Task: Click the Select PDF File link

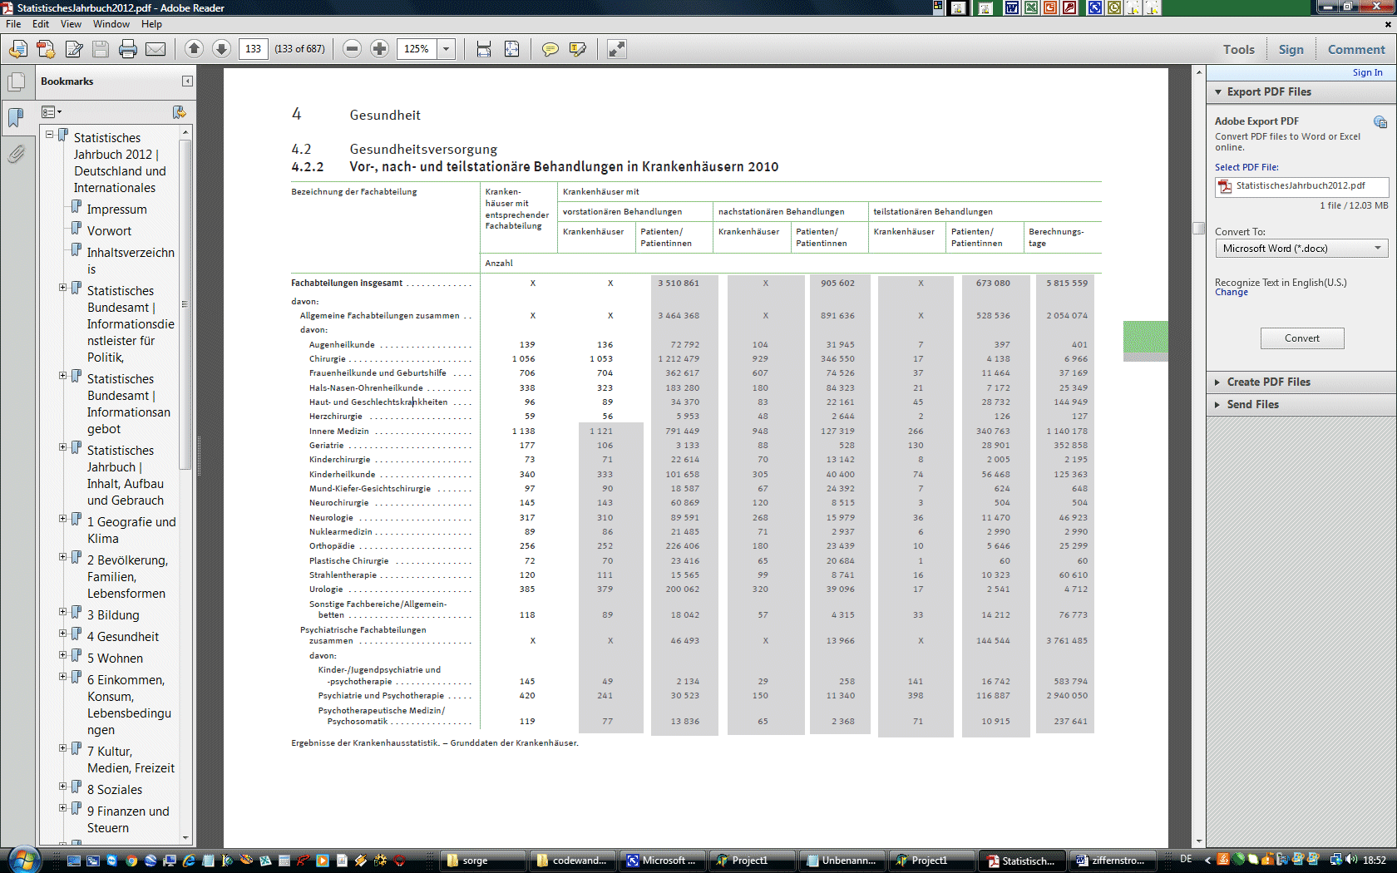Action: tap(1246, 167)
